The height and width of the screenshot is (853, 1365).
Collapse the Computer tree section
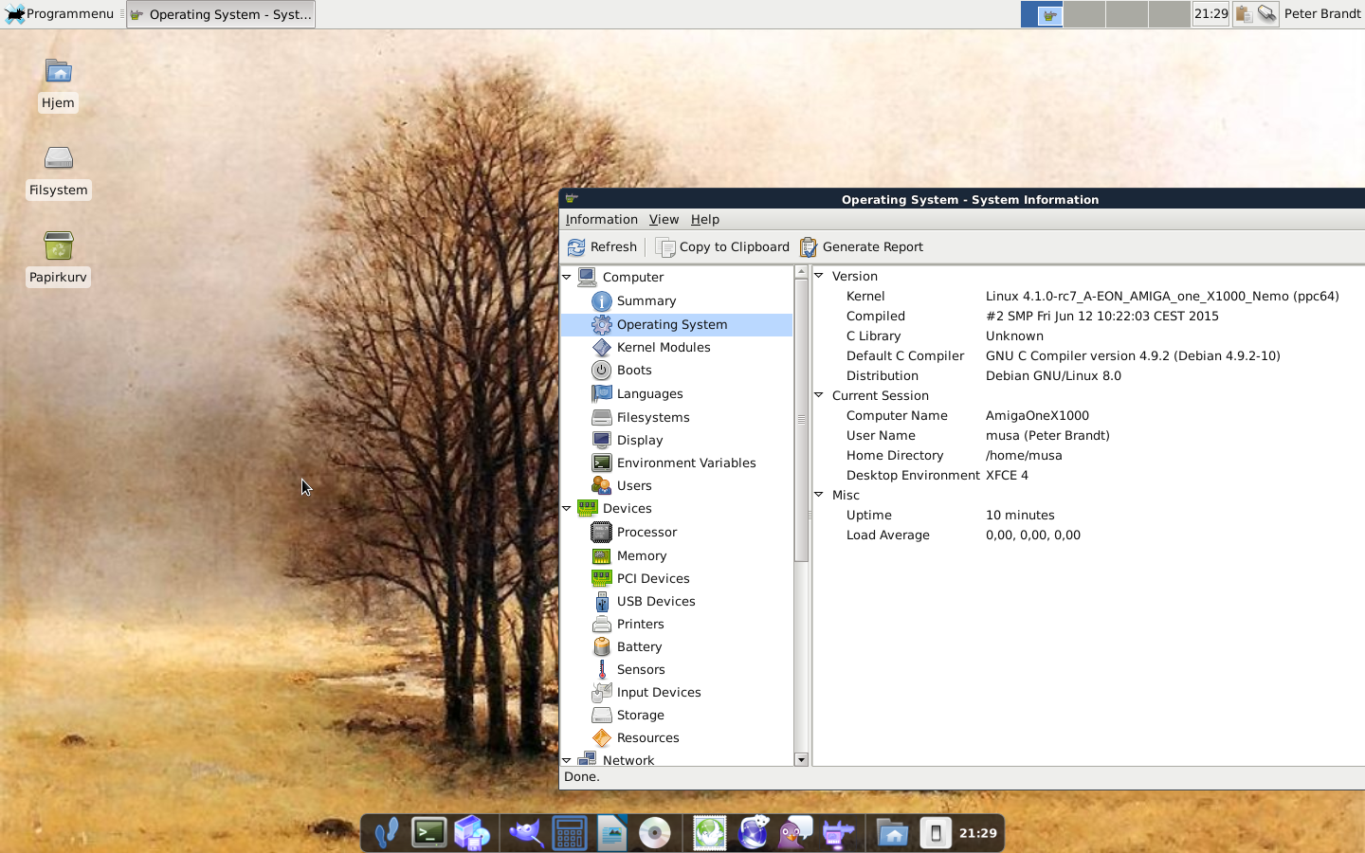tap(567, 278)
